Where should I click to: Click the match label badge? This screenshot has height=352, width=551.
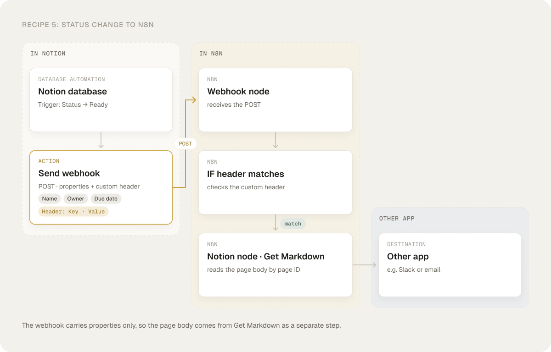tap(293, 224)
